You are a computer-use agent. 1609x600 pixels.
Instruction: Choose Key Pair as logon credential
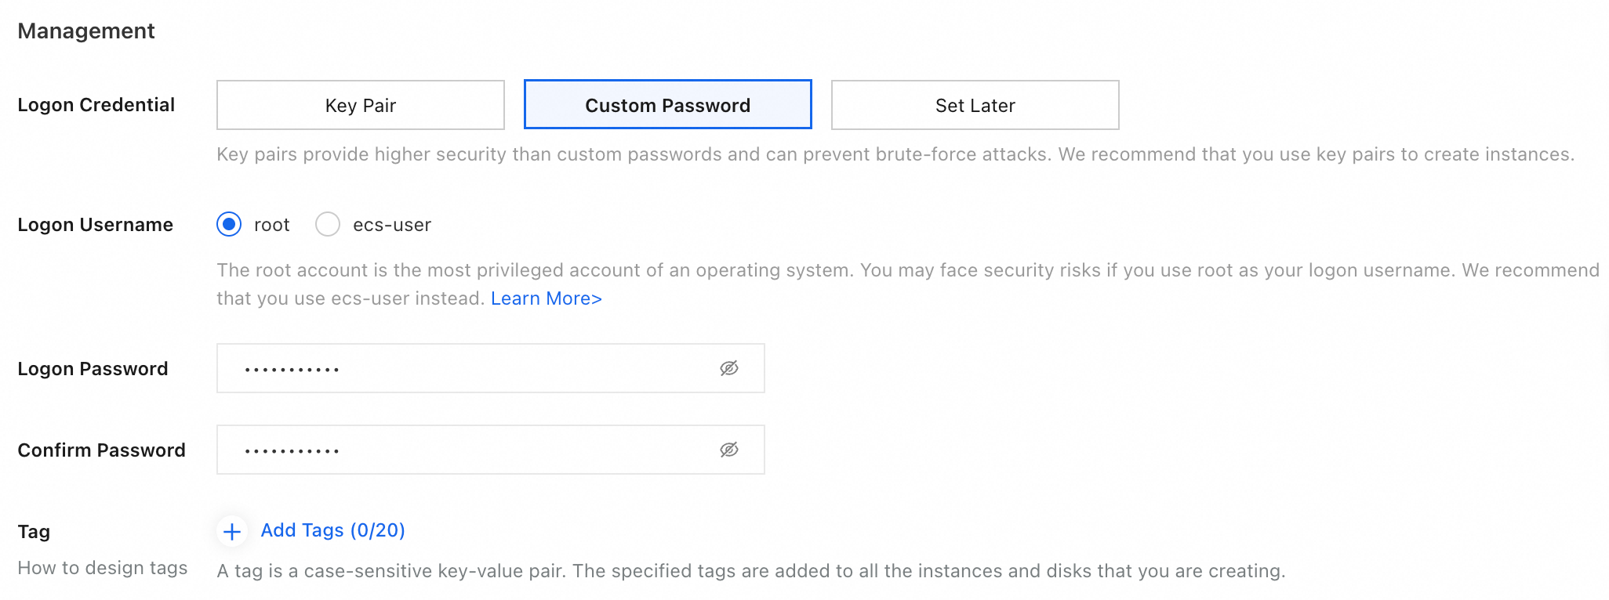(x=361, y=105)
